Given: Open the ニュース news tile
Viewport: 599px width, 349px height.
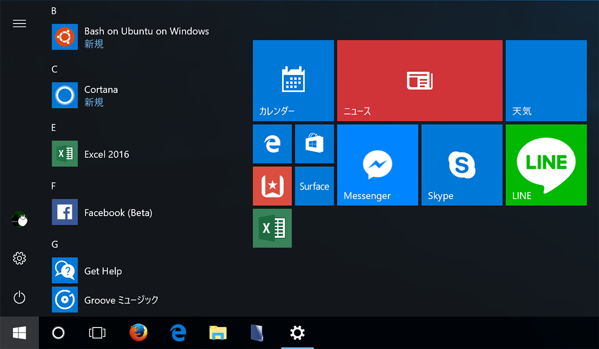Looking at the screenshot, I should 420,81.
